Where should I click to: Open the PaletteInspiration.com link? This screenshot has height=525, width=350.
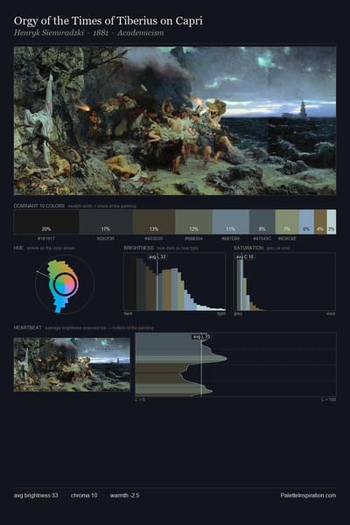click(308, 495)
